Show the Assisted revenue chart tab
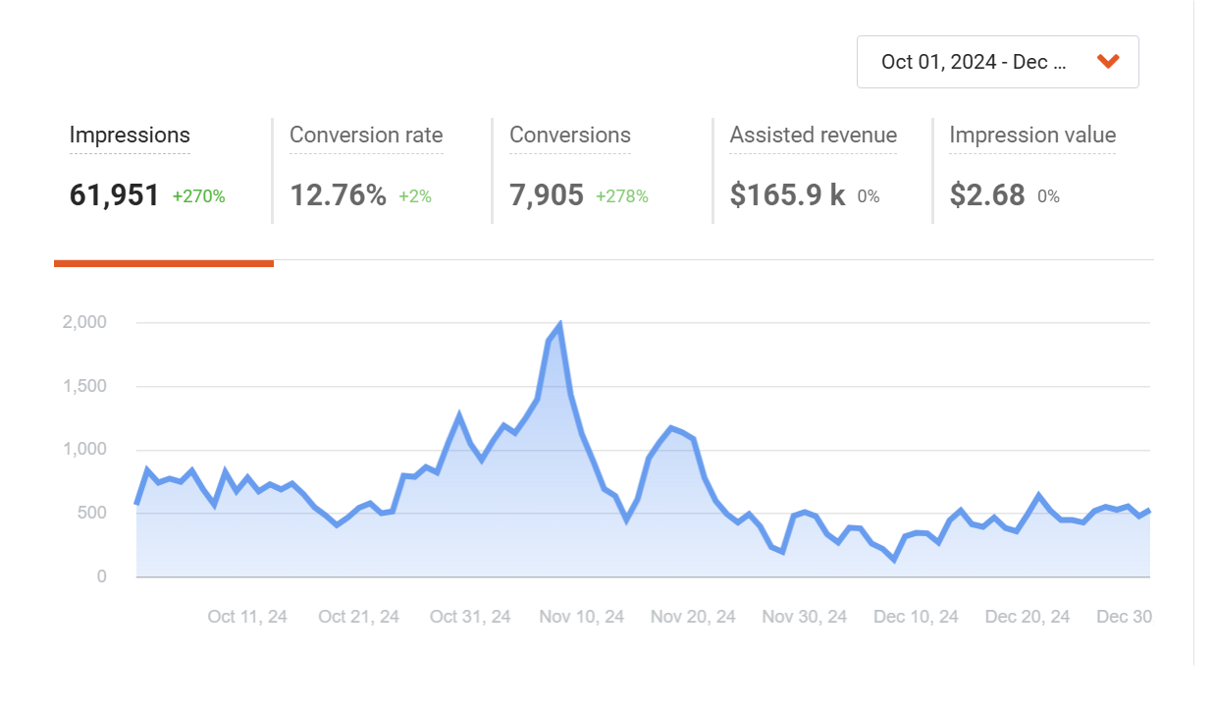This screenshot has width=1213, height=712. tap(813, 136)
